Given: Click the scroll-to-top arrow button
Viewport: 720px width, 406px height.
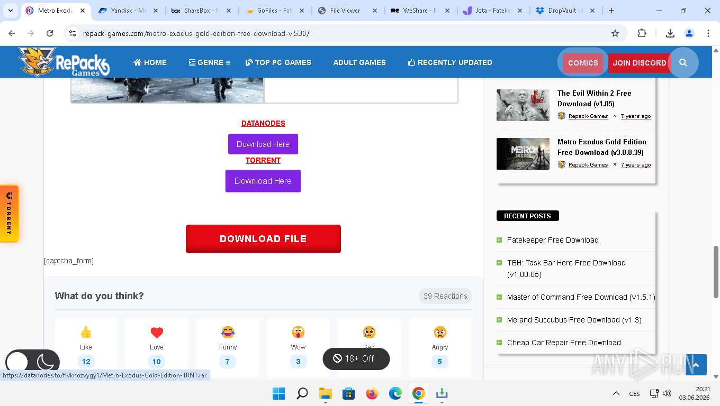Looking at the screenshot, I should pos(696,365).
